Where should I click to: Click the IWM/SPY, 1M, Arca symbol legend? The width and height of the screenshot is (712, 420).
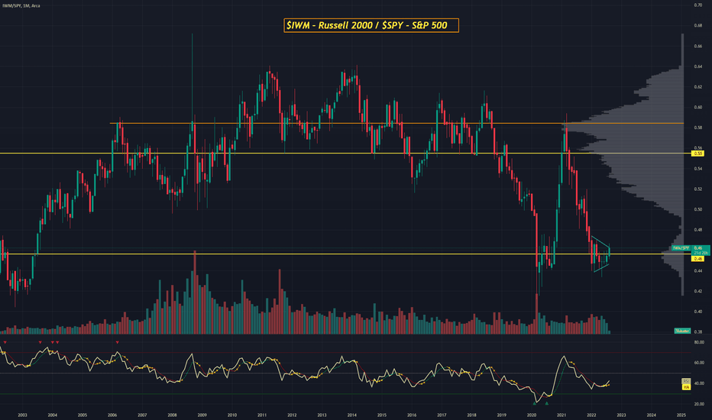click(x=21, y=6)
